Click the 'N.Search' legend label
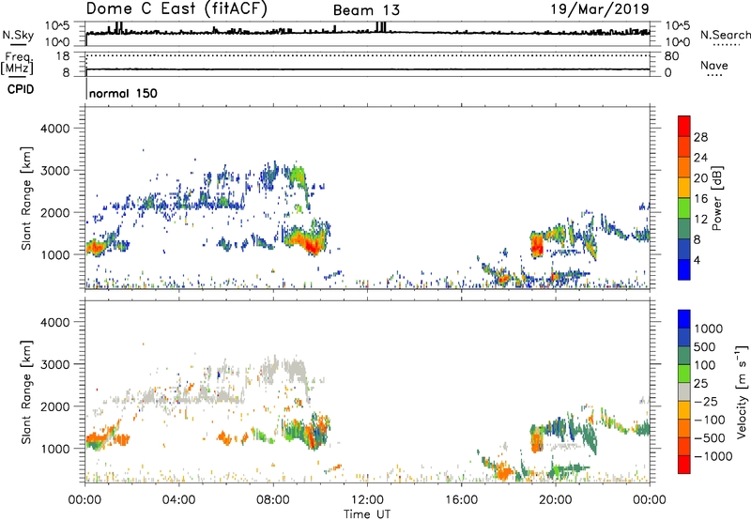Image resolution: width=751 pixels, height=520 pixels. pyautogui.click(x=725, y=35)
